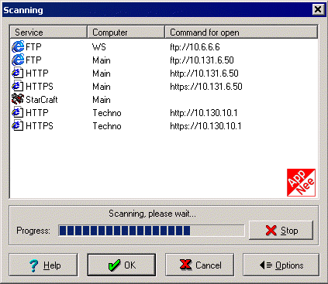
Task: Select Techno computer in the HTTPS row
Action: pyautogui.click(x=107, y=126)
